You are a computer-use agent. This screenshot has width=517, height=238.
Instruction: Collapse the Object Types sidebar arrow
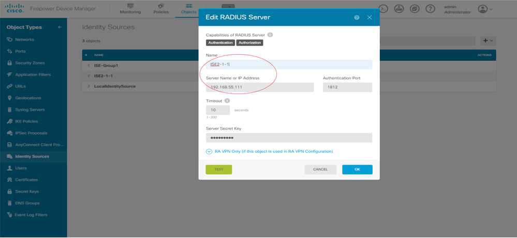[60, 27]
